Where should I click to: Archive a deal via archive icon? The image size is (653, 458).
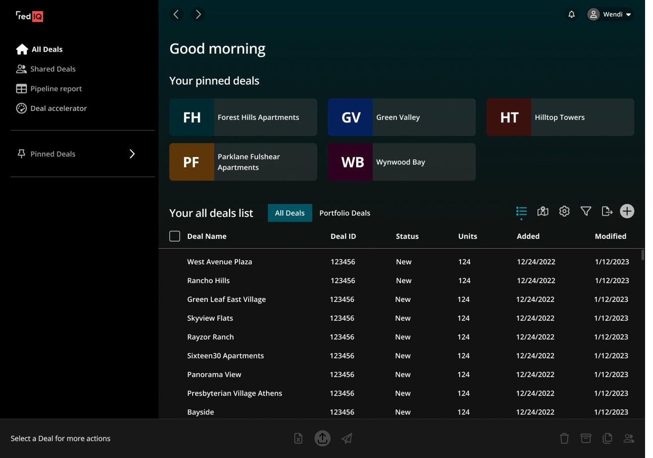coord(586,438)
